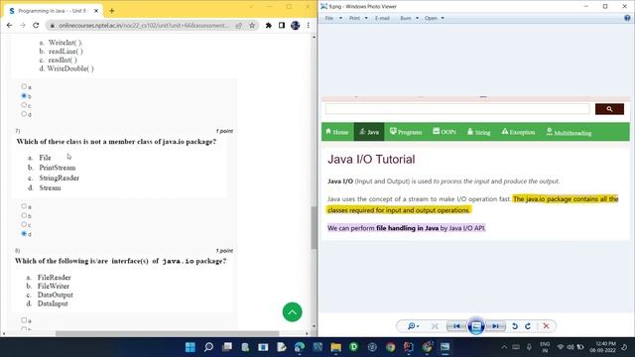This screenshot has height=357, width=635.
Task: Open String tab on tutorial navbar
Action: pyautogui.click(x=478, y=132)
